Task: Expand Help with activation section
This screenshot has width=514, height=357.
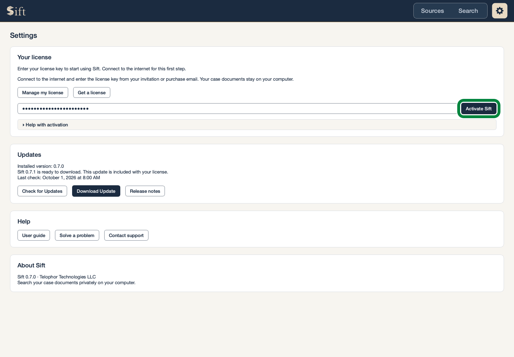Action: (x=257, y=125)
